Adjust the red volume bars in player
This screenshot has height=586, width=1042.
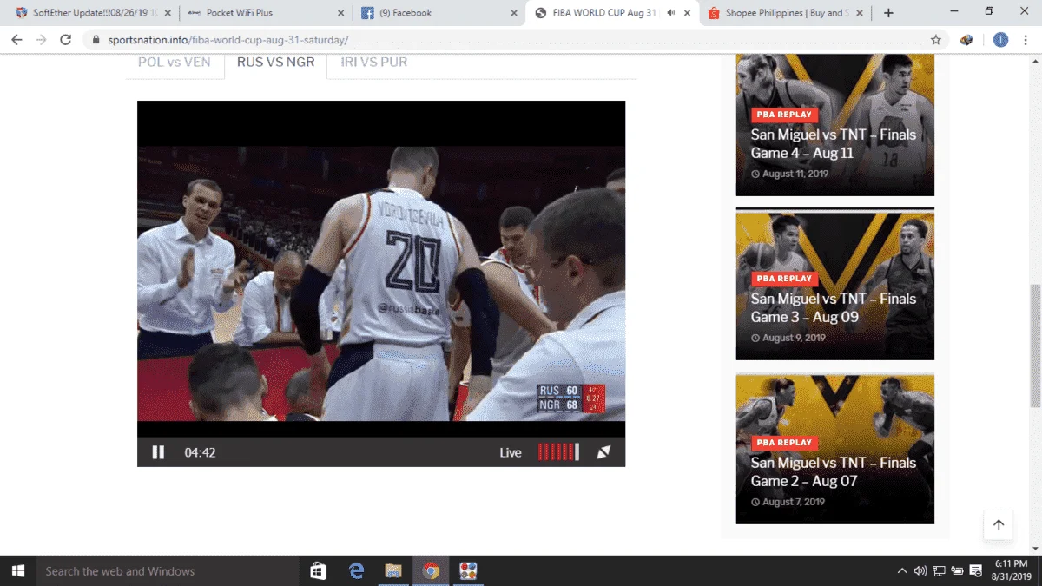[x=558, y=452]
